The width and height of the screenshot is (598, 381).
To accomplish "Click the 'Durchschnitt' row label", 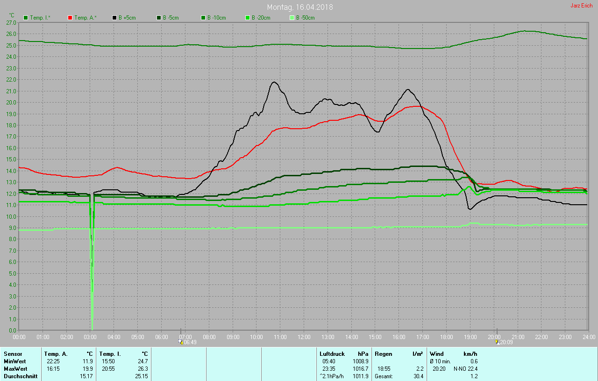I will (x=20, y=376).
